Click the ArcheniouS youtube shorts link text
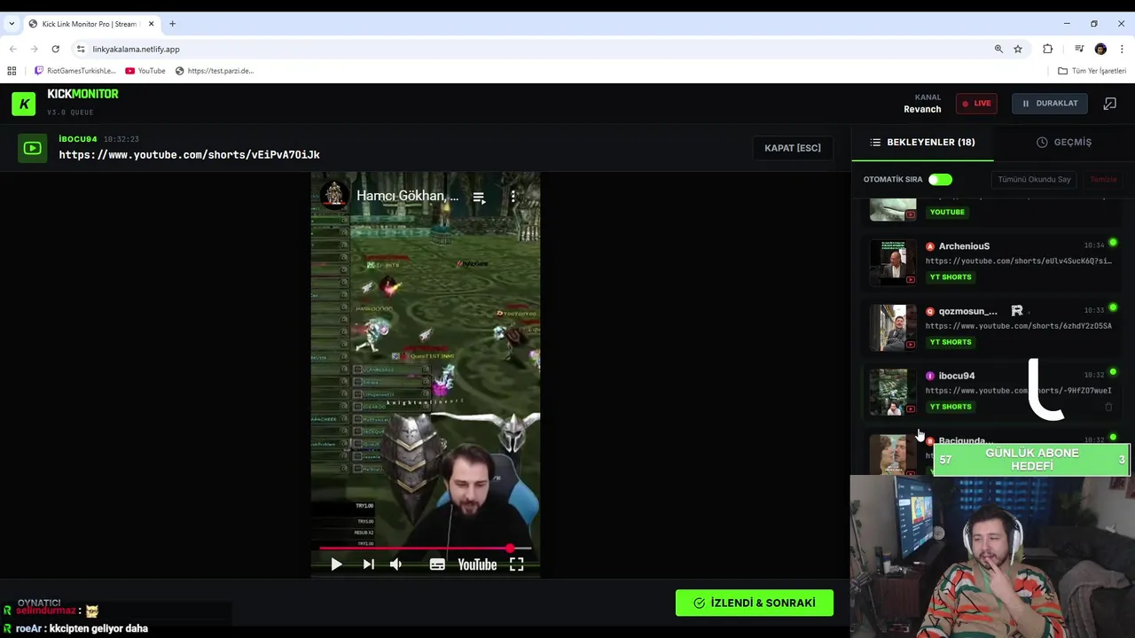 (x=1019, y=261)
